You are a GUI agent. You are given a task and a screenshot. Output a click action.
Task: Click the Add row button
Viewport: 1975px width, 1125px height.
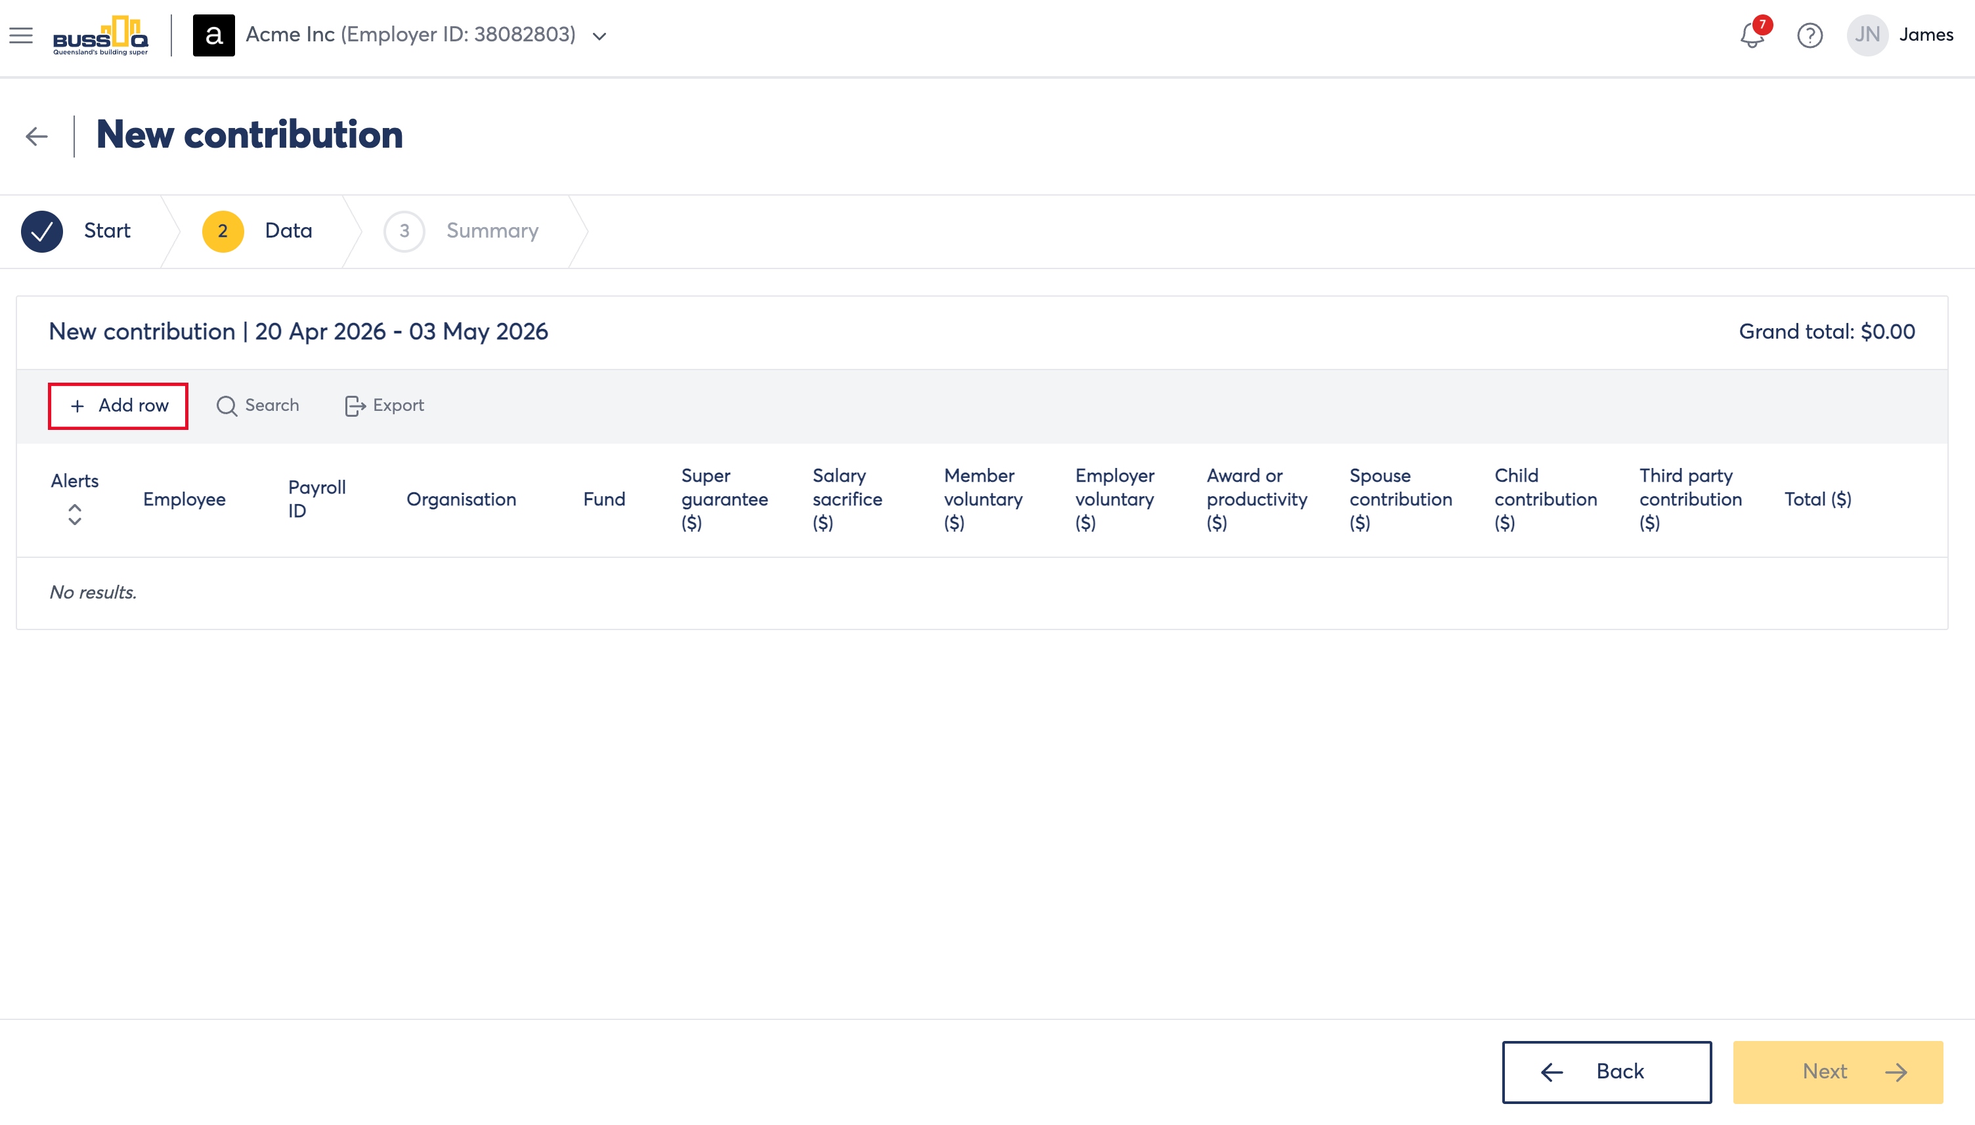pos(118,406)
